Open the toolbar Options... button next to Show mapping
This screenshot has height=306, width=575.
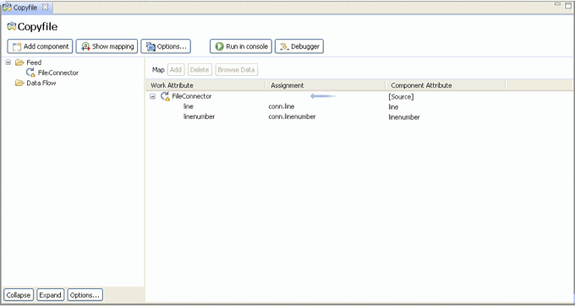click(166, 46)
